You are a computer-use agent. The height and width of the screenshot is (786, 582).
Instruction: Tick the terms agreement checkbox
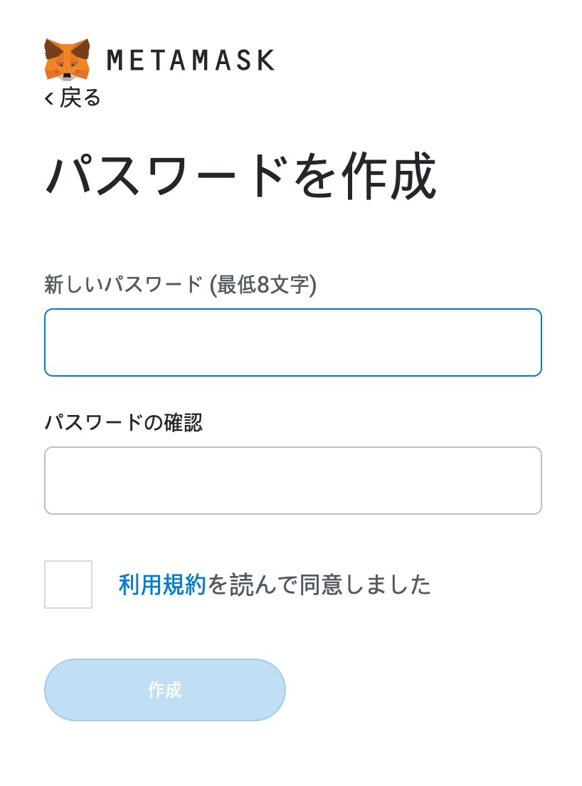point(68,585)
